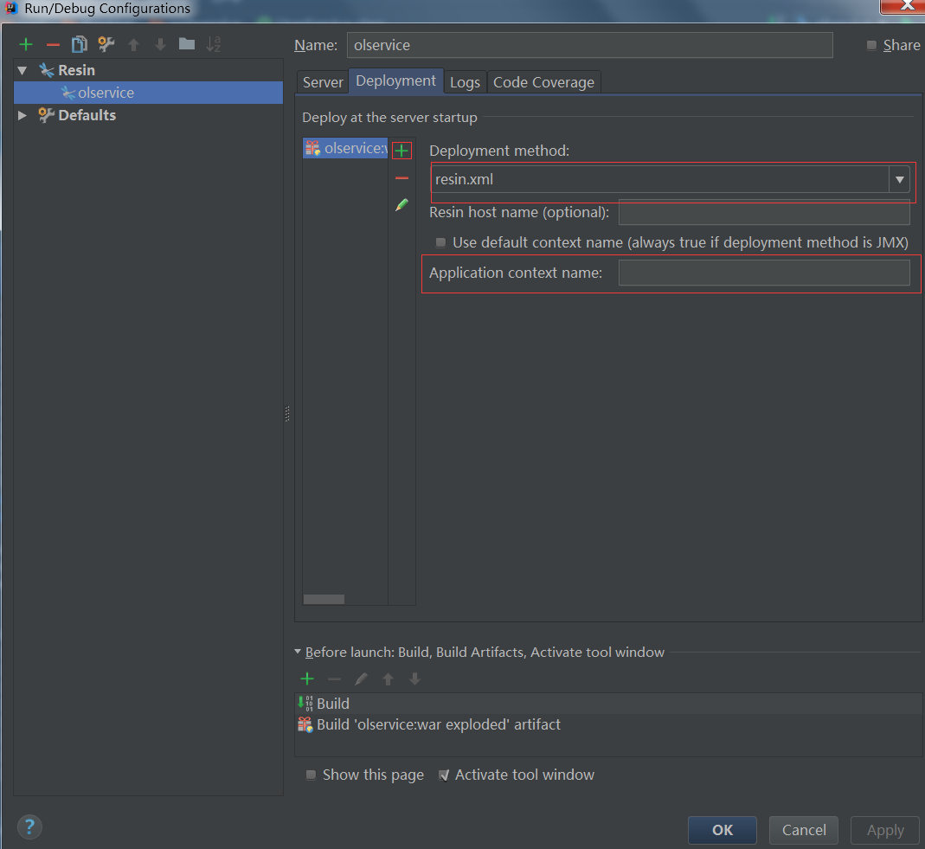The width and height of the screenshot is (925, 849).
Task: Open the Logs tab
Action: click(465, 82)
